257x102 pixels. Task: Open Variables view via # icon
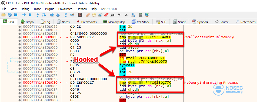click(119, 15)
